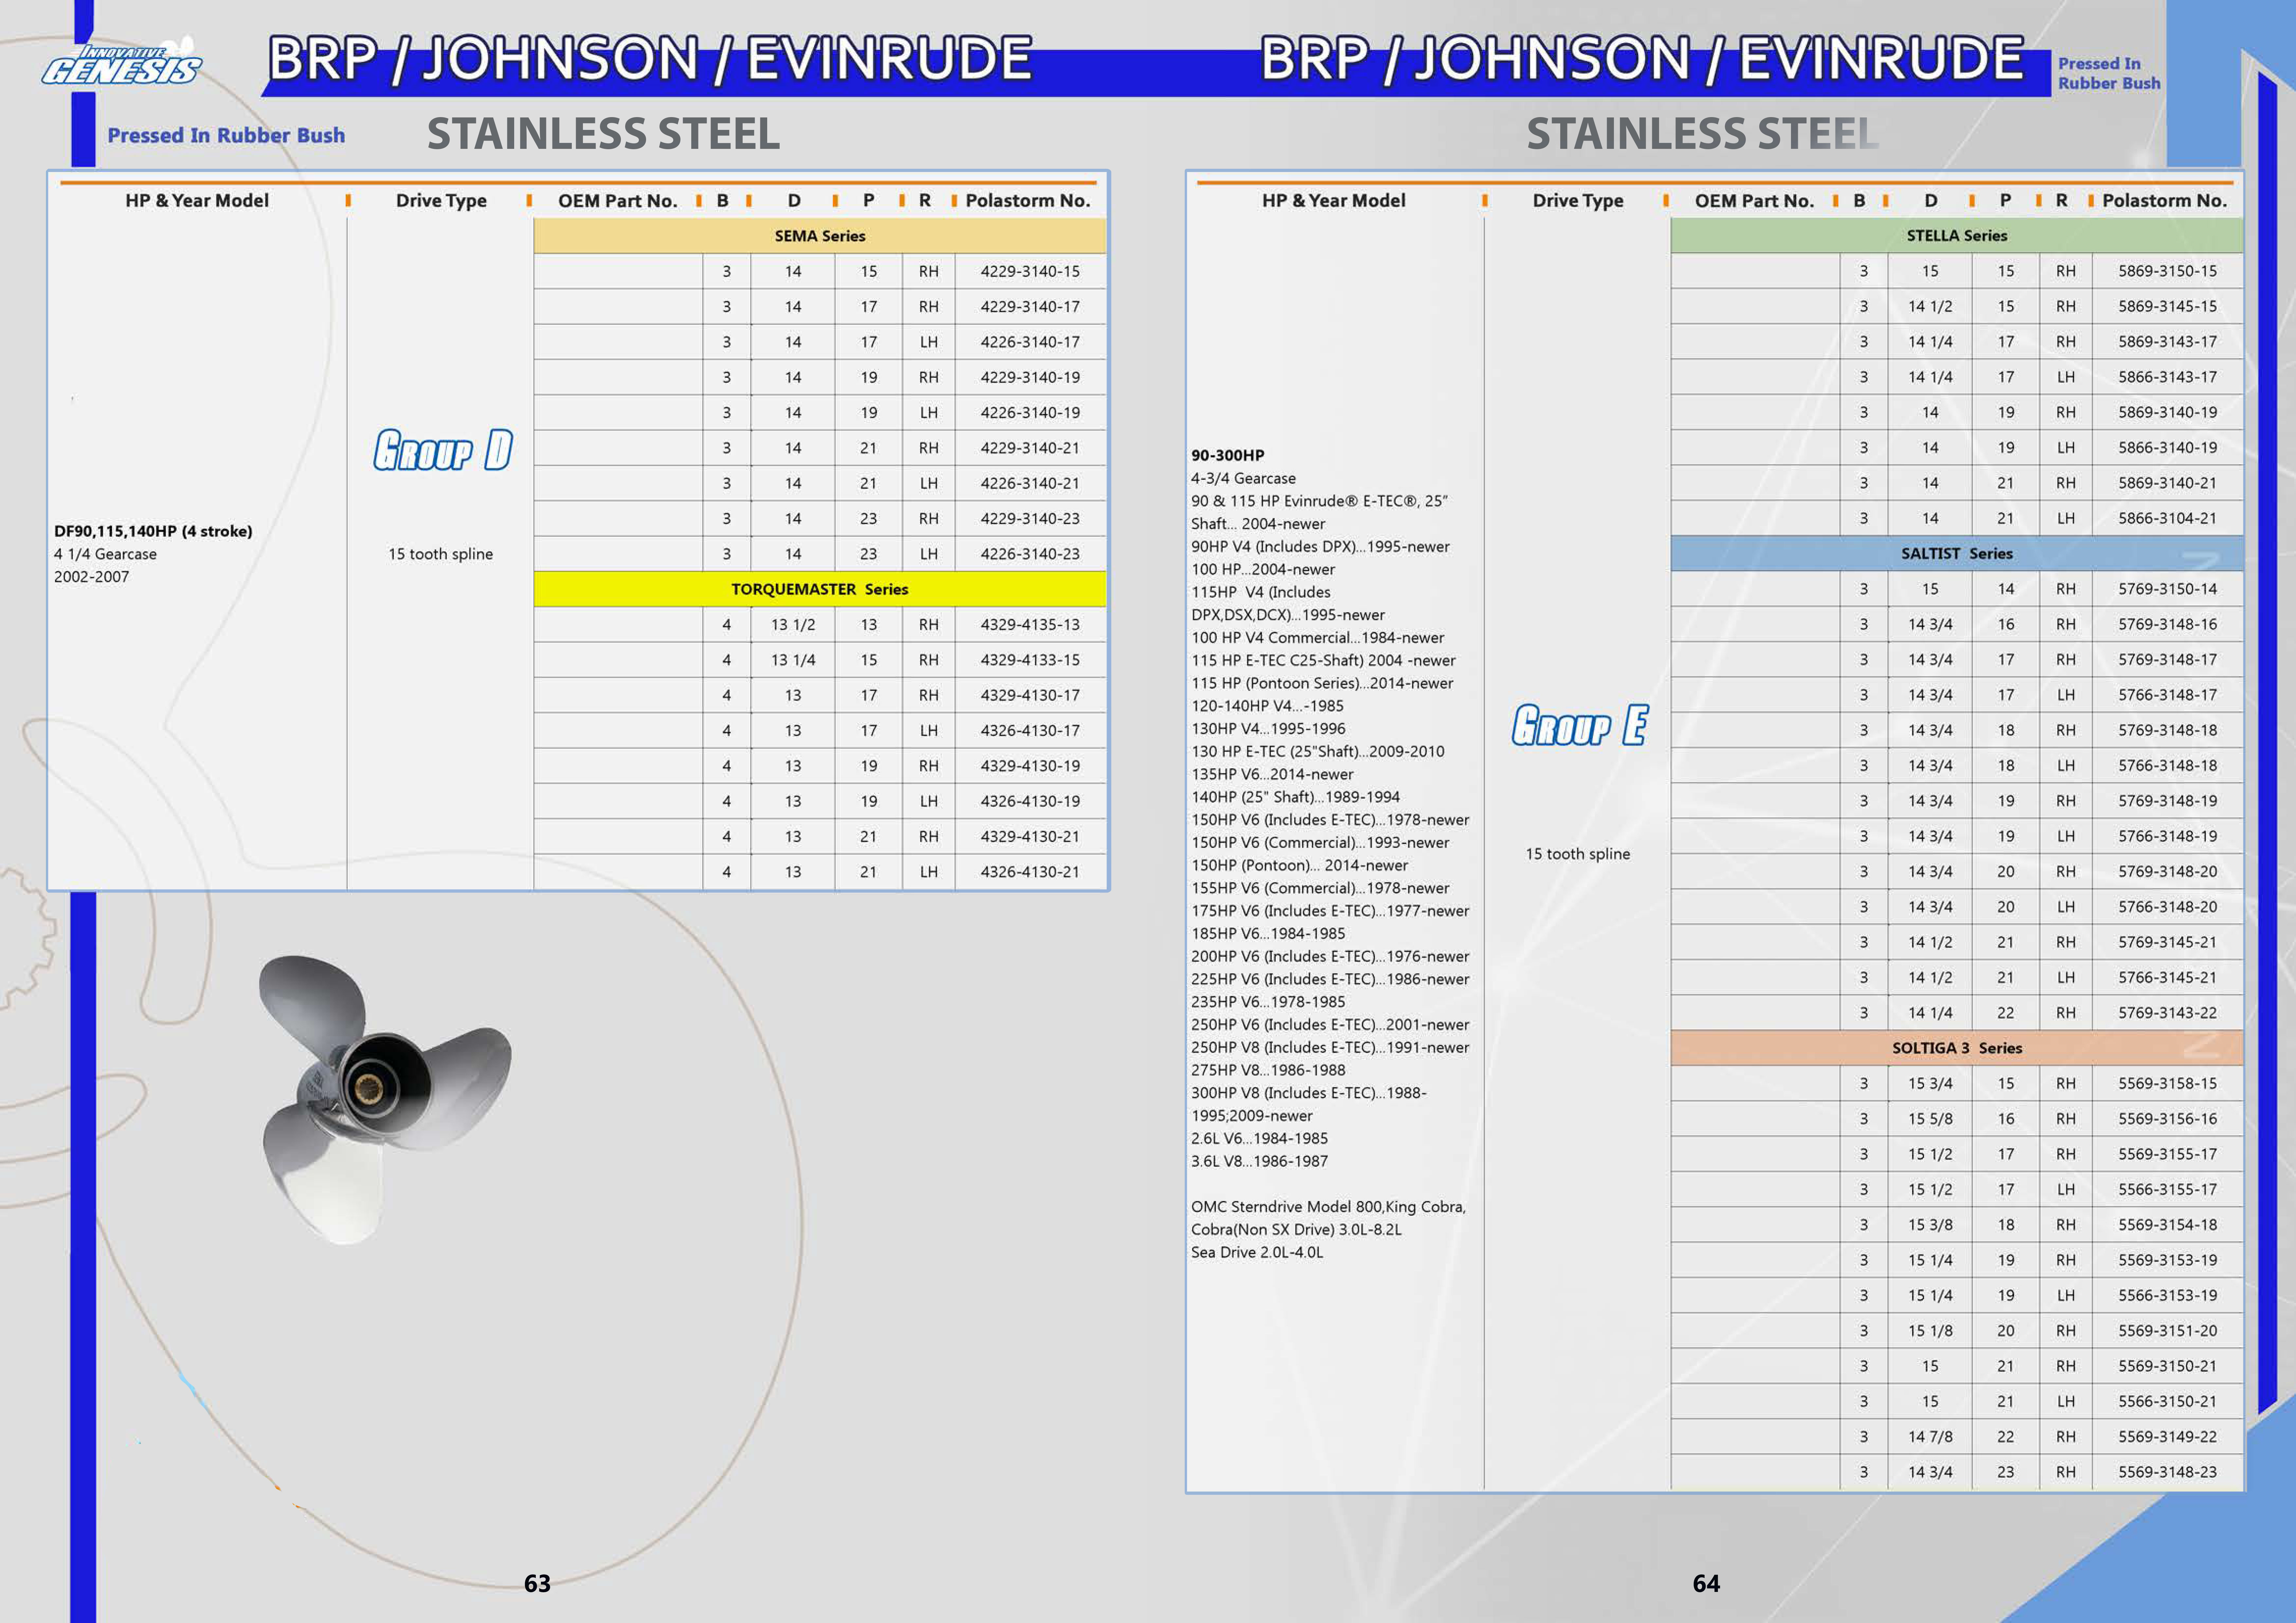Screen dimensions: 2296x1623
Task: Click part number 4226-3140-17
Action: (x=1030, y=342)
